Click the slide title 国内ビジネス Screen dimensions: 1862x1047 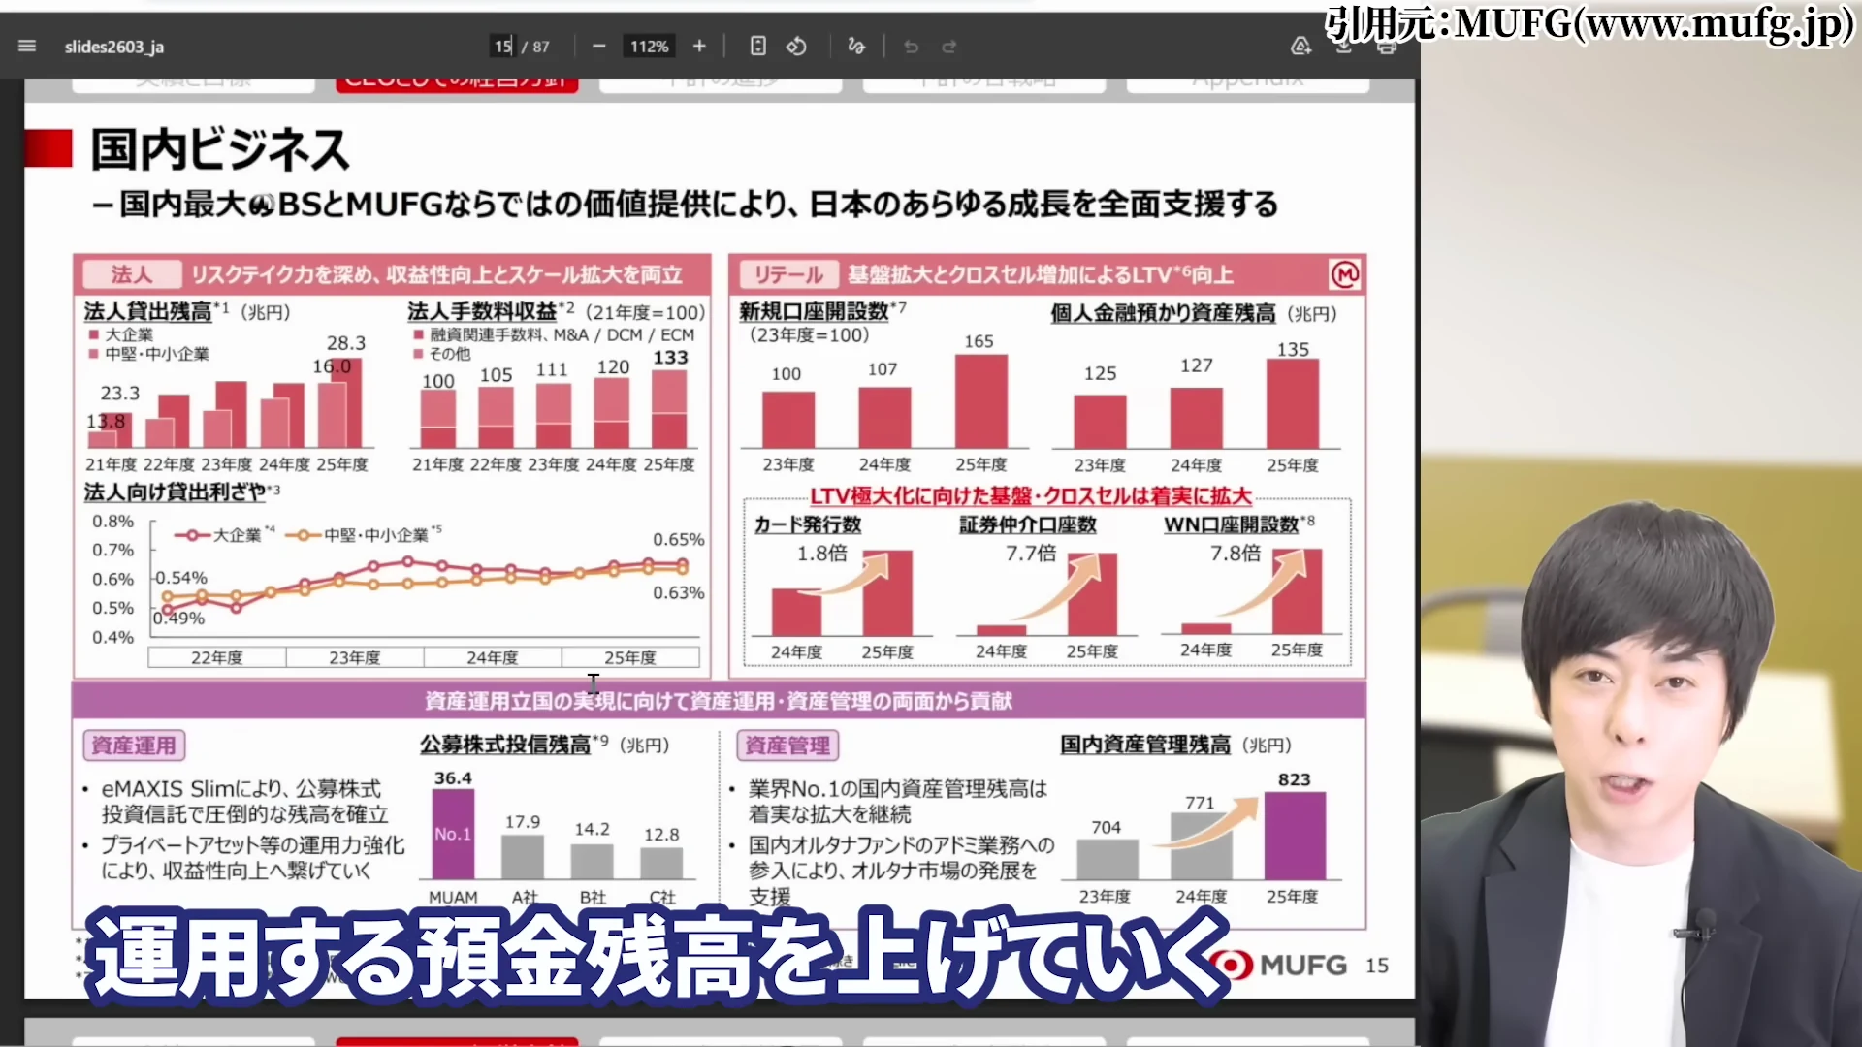(220, 149)
